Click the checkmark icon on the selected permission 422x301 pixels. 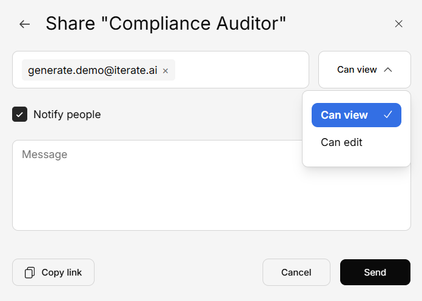pyautogui.click(x=388, y=115)
